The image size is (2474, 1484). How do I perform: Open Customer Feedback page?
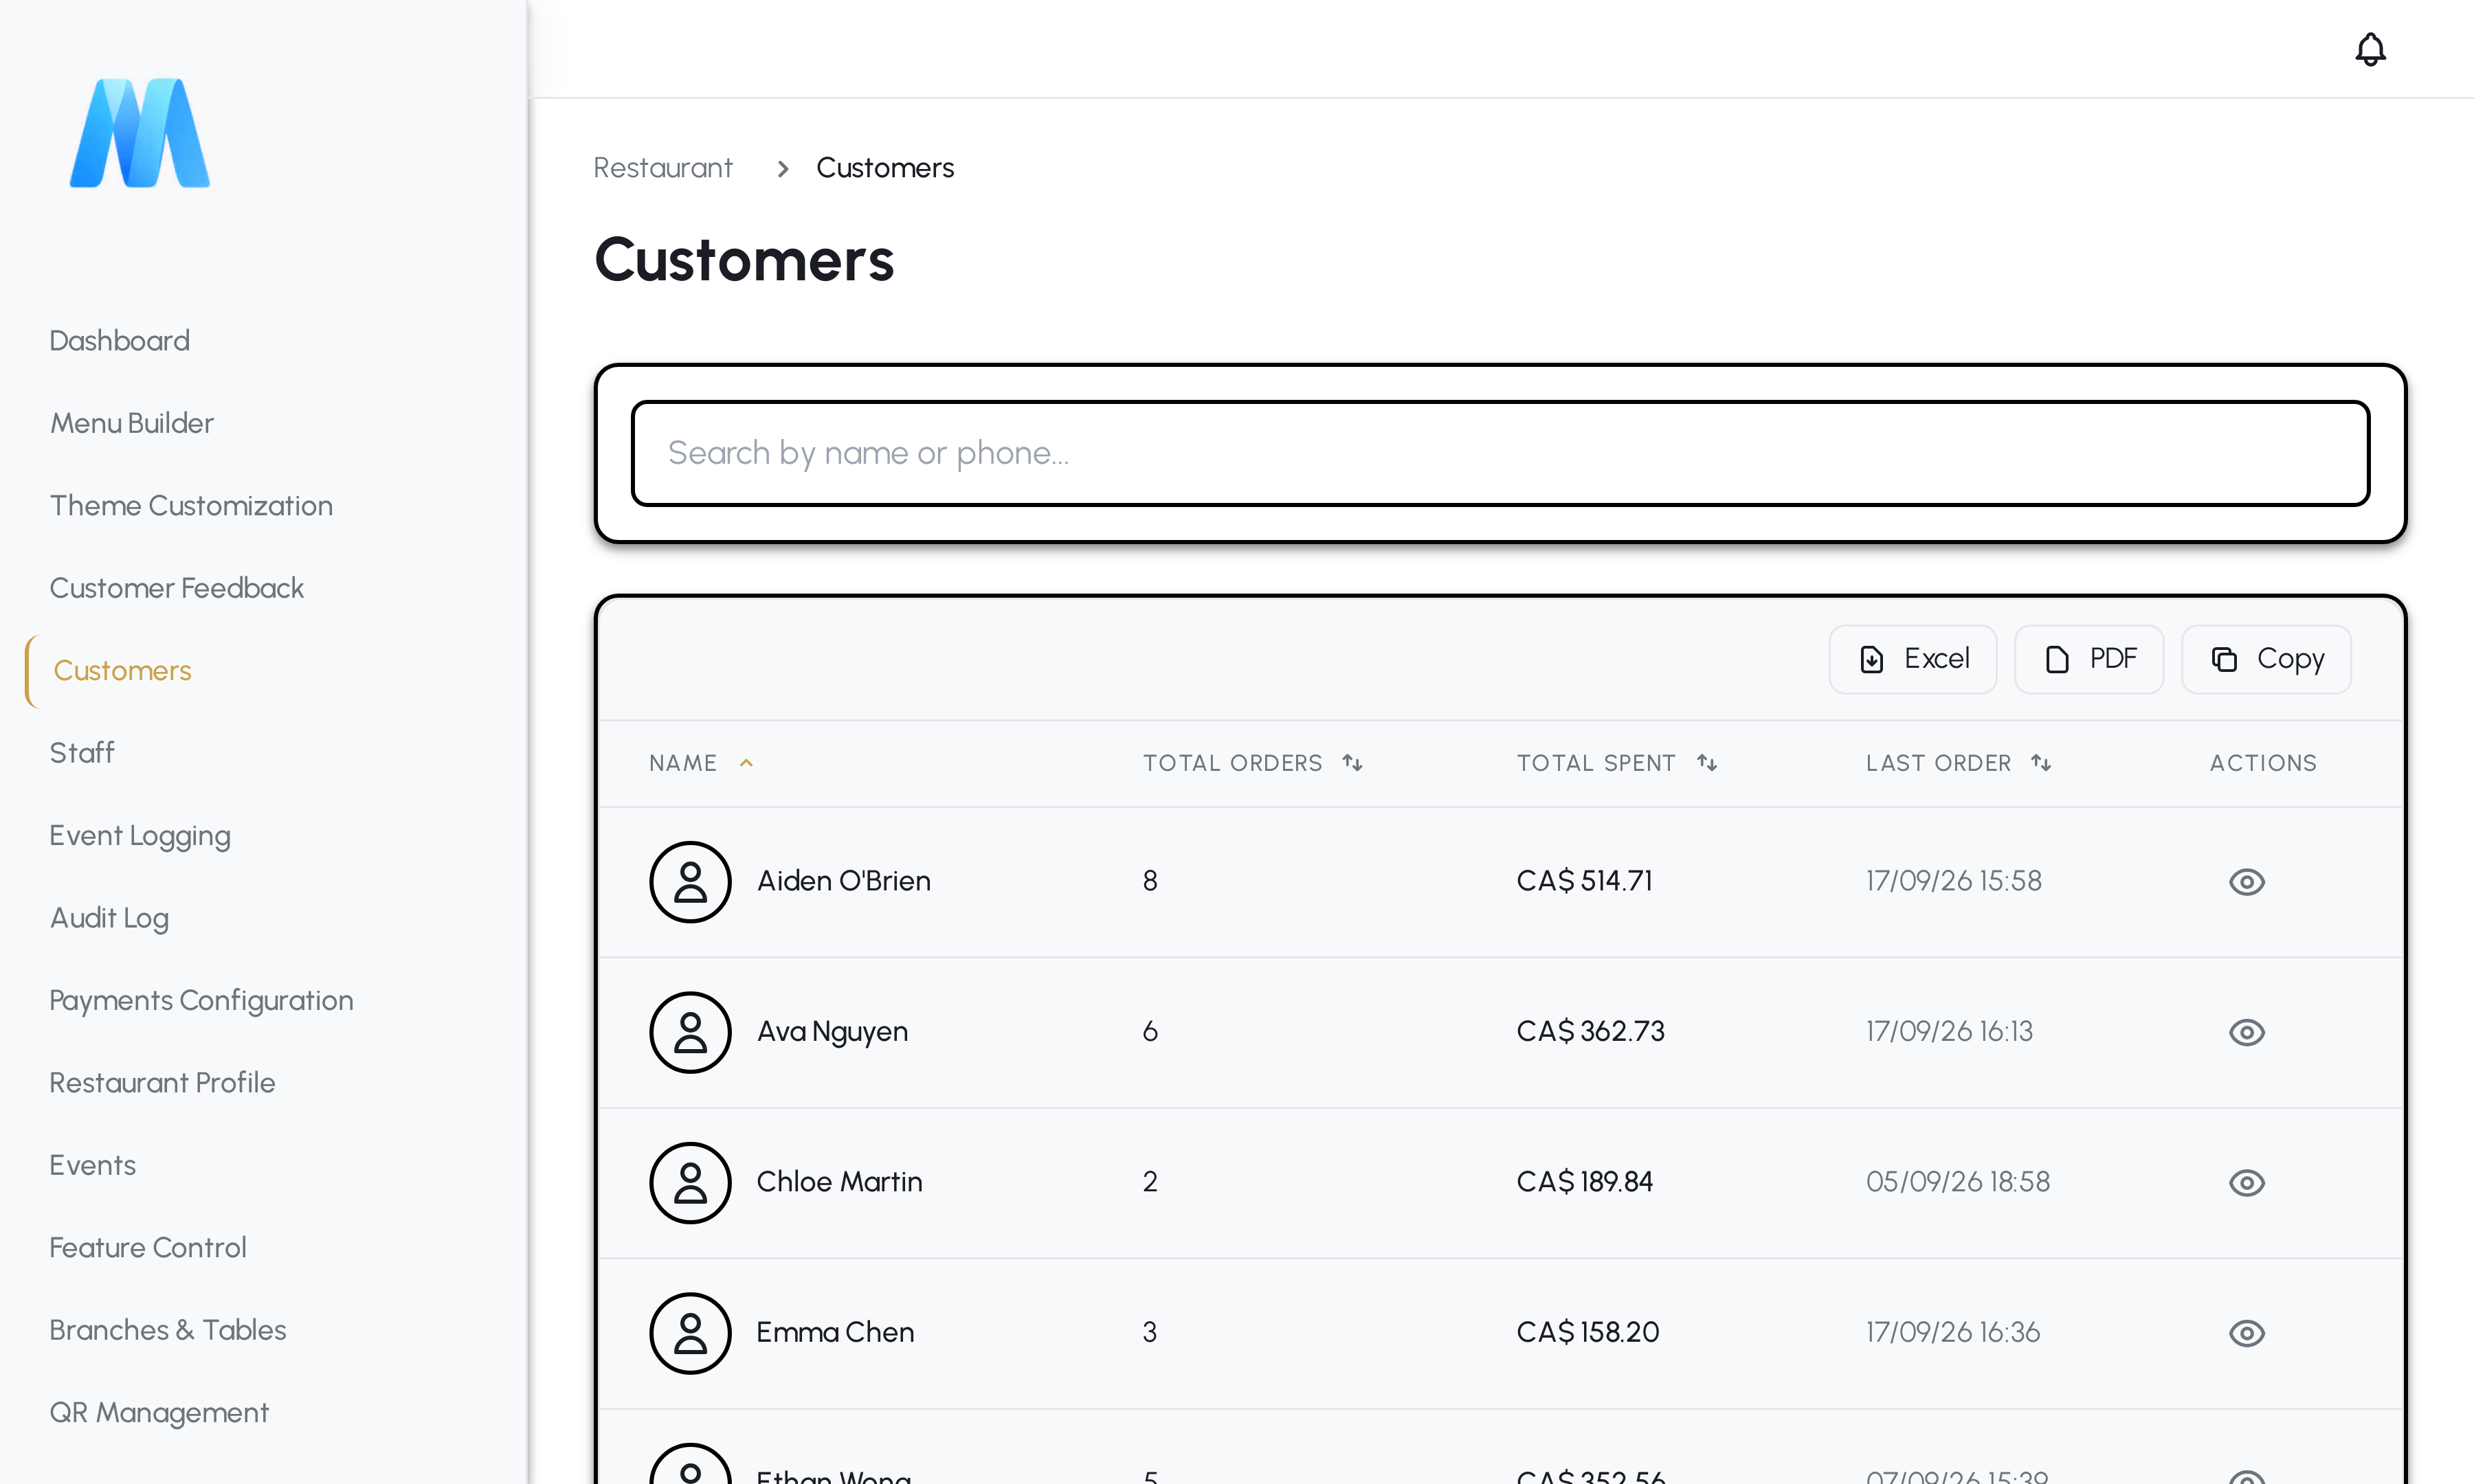point(176,588)
